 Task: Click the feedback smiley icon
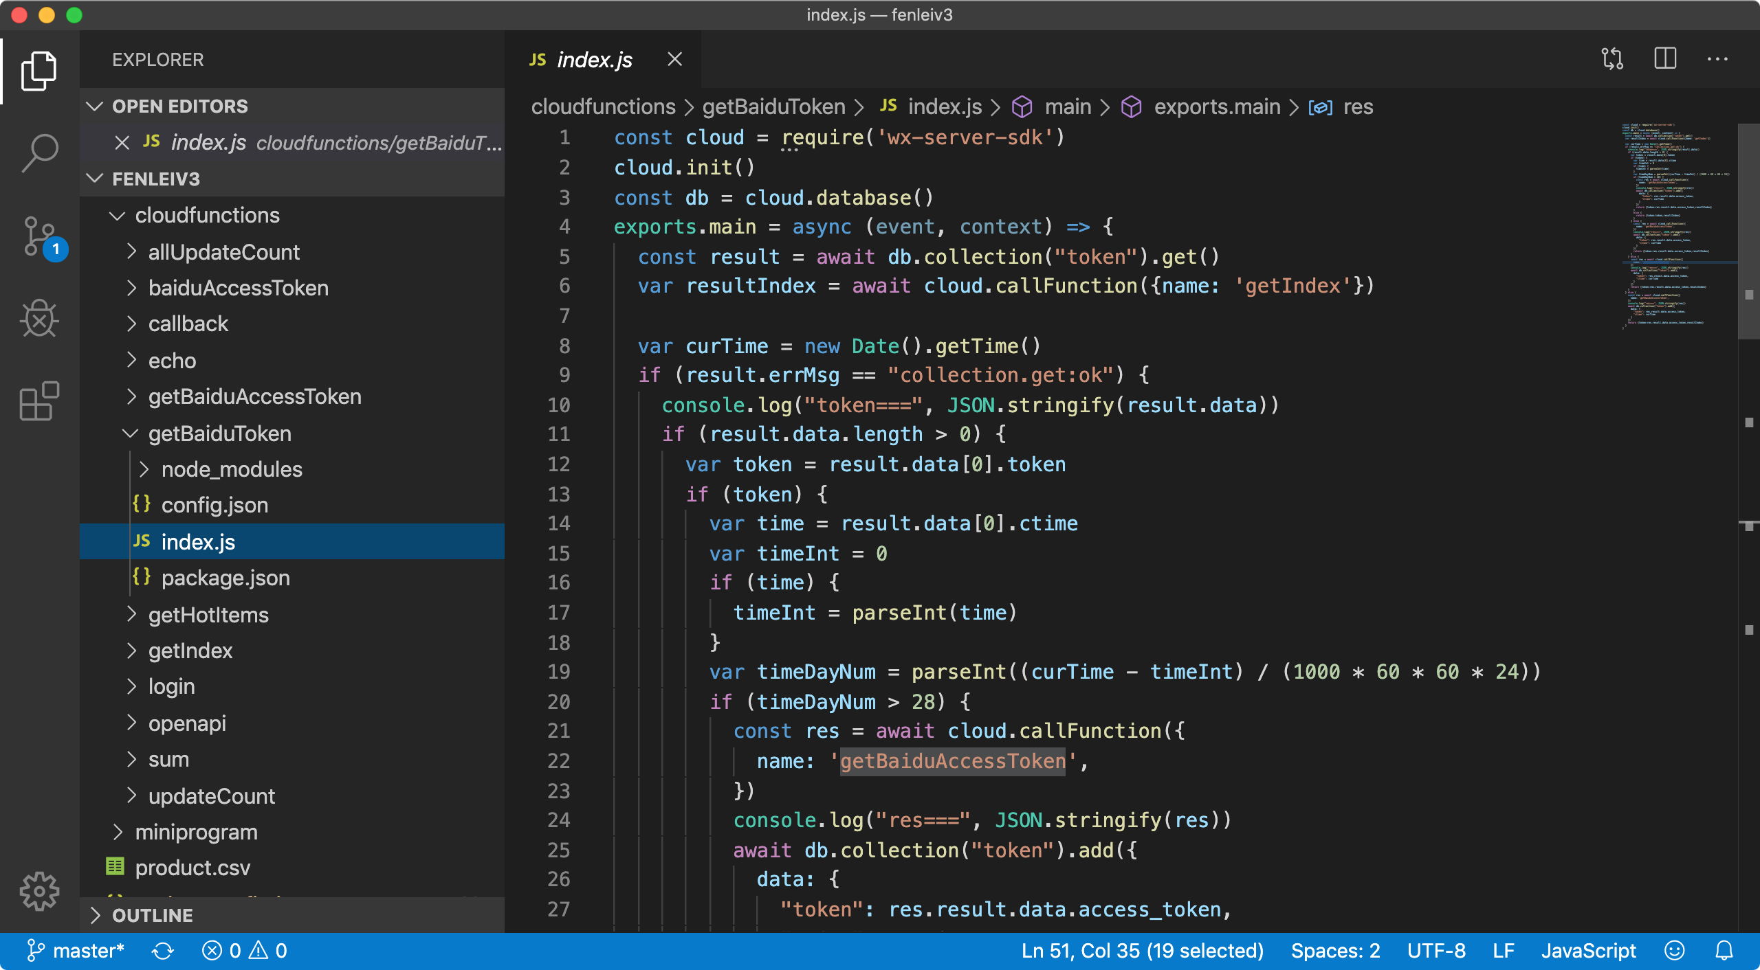click(1674, 951)
